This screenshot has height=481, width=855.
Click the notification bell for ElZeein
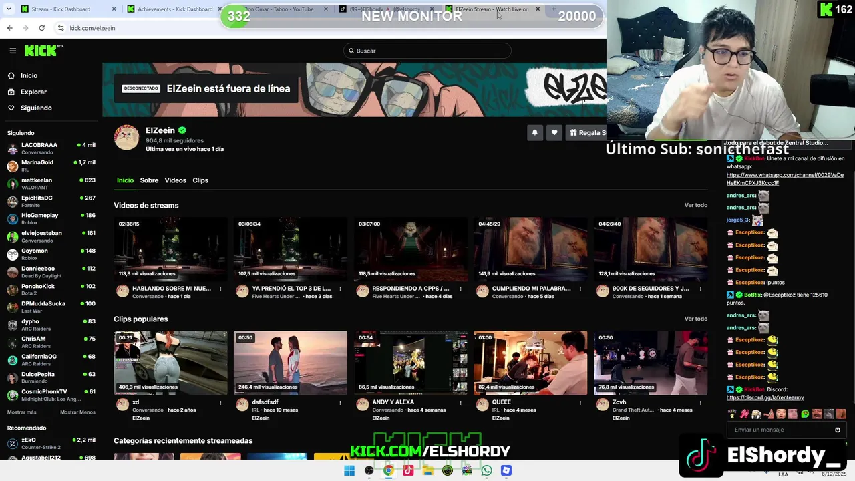click(534, 132)
